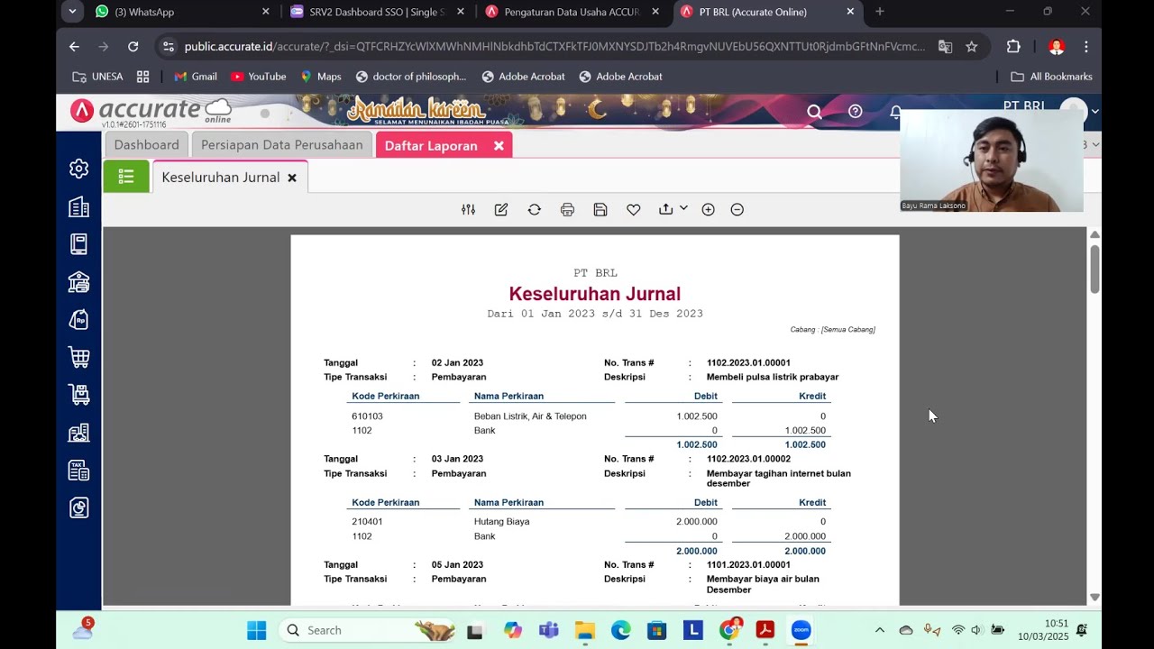Open Chrome extensions puzzle icon
Viewport: 1154px width, 649px height.
pos(1013,47)
